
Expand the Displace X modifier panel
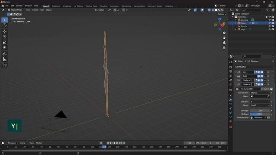(x=236, y=80)
